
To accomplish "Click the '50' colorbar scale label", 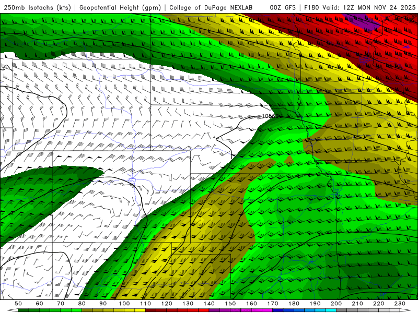I will [x=18, y=304].
